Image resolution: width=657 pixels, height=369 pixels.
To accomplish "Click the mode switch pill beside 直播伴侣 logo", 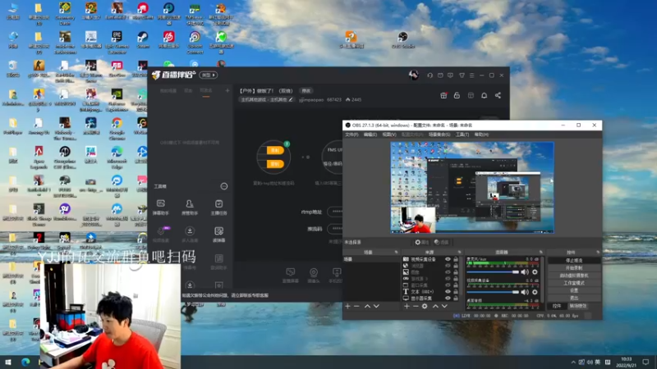I will coord(209,75).
